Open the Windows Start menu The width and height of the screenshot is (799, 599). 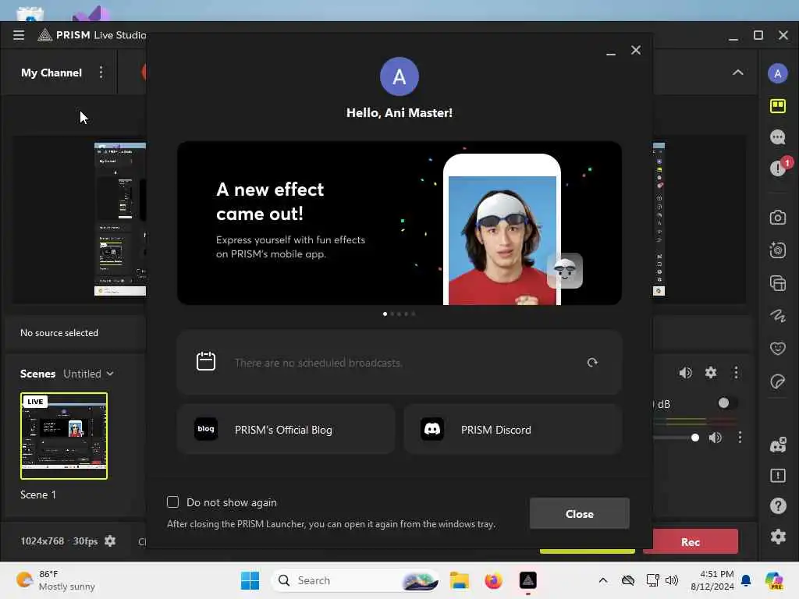tap(250, 580)
